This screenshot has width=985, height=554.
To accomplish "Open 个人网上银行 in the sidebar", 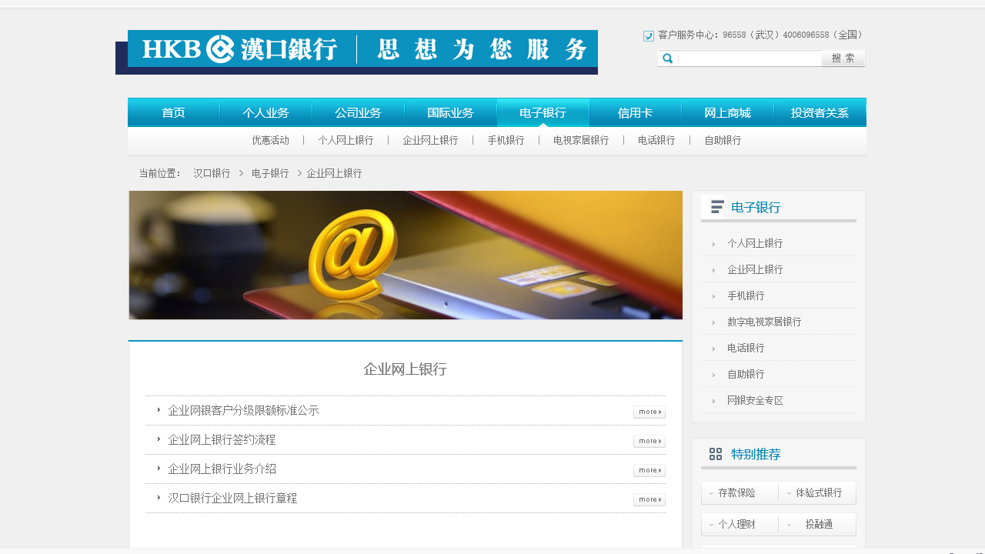I will pyautogui.click(x=755, y=243).
